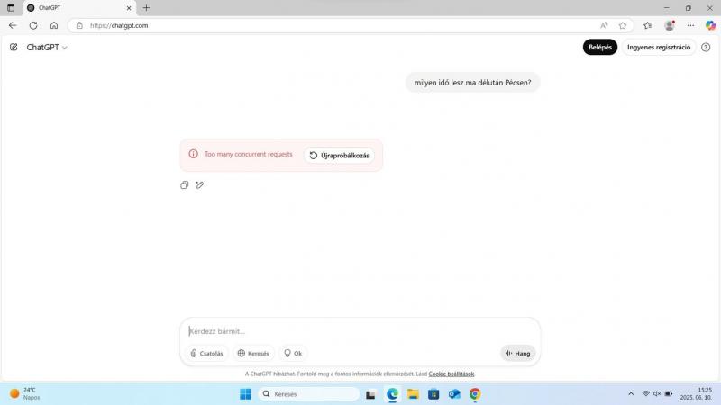Screen dimensions: 721x405
Task: Click the Kérdezz bármit message input field
Action: click(x=360, y=331)
